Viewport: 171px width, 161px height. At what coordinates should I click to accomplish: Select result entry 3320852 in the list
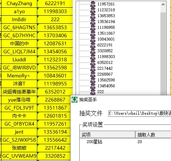pos(105,51)
